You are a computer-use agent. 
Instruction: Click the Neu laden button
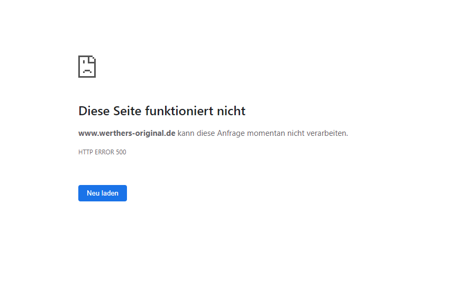(103, 193)
